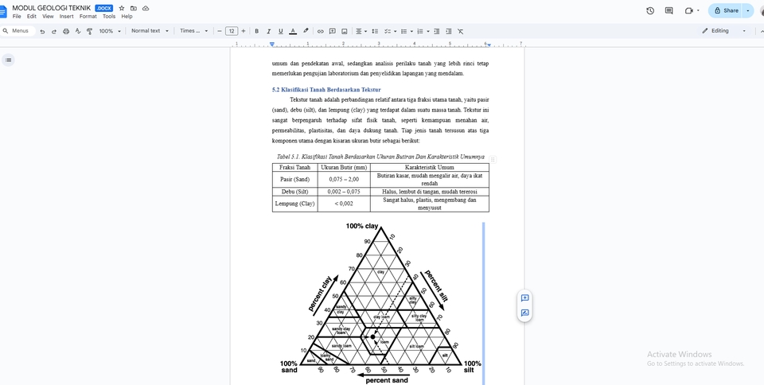The image size is (764, 385).
Task: Open the comments panel icon
Action: (668, 10)
